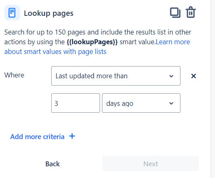
Task: Open Learn more link about smart values
Action: tap(173, 42)
